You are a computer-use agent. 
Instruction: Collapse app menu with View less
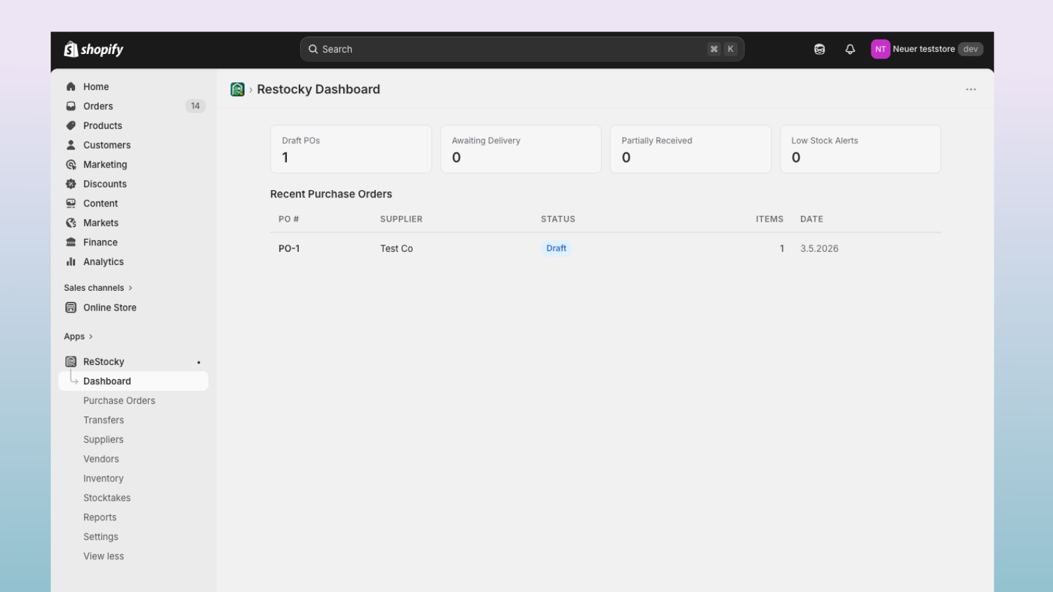tap(103, 556)
